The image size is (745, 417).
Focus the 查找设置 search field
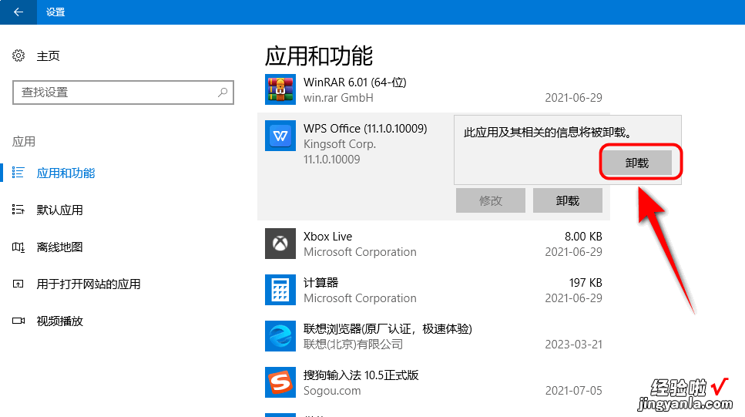pos(123,92)
